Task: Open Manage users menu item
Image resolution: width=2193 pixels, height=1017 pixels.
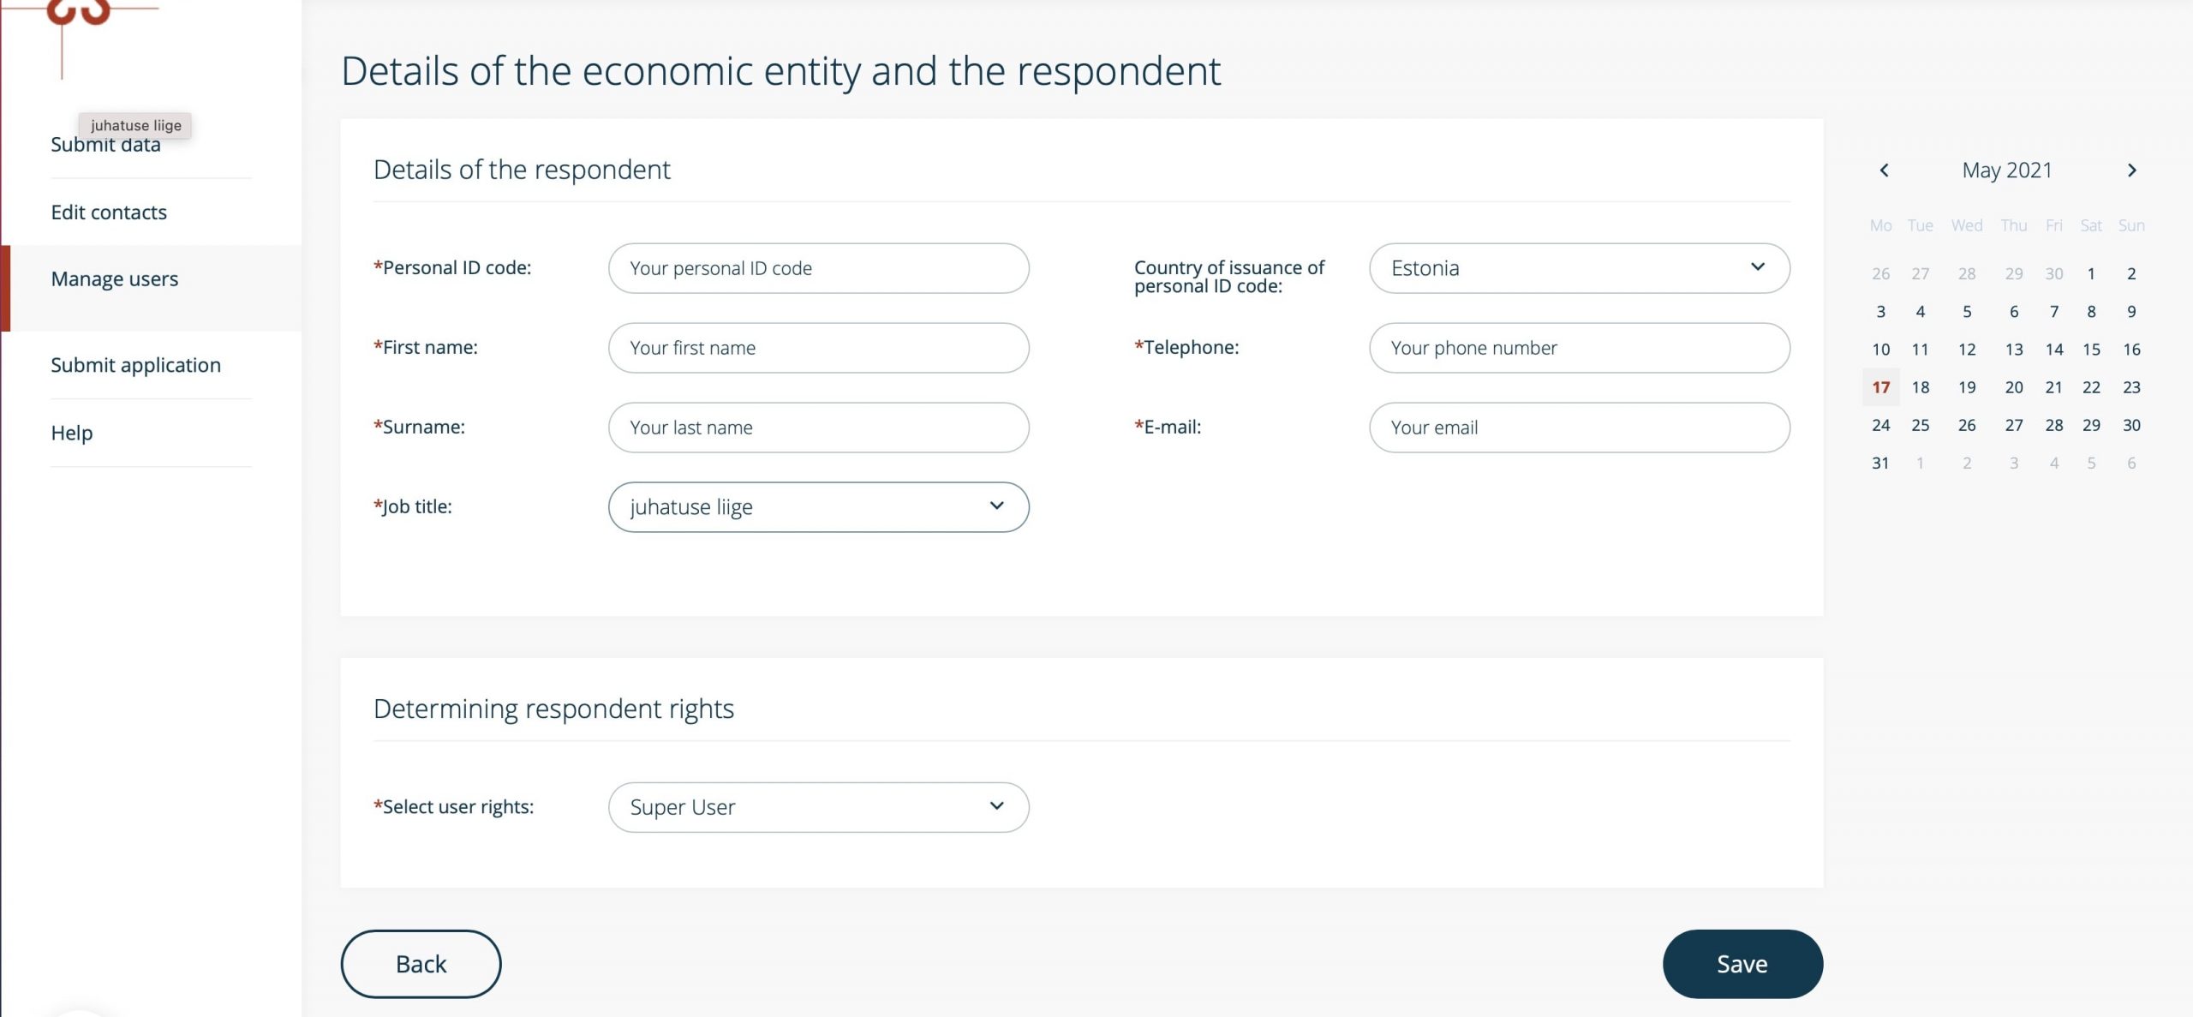Action: (x=115, y=279)
